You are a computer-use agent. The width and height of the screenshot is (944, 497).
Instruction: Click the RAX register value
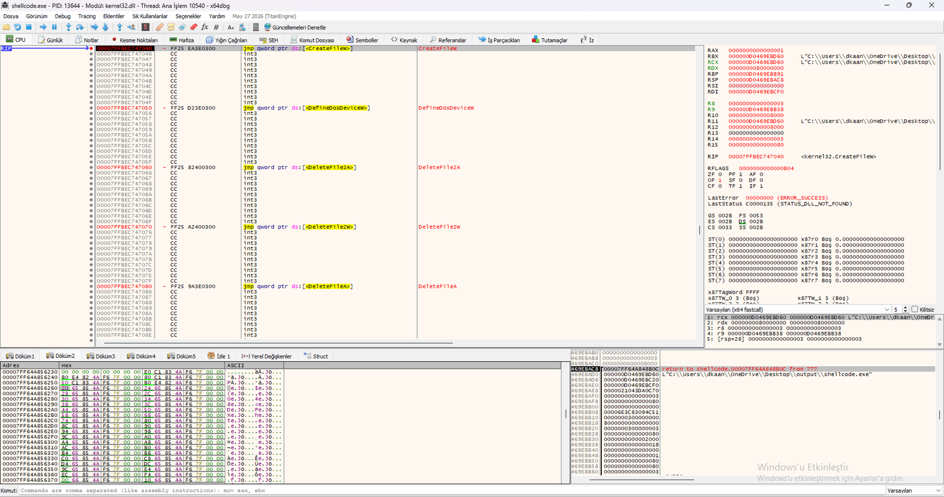[x=756, y=51]
